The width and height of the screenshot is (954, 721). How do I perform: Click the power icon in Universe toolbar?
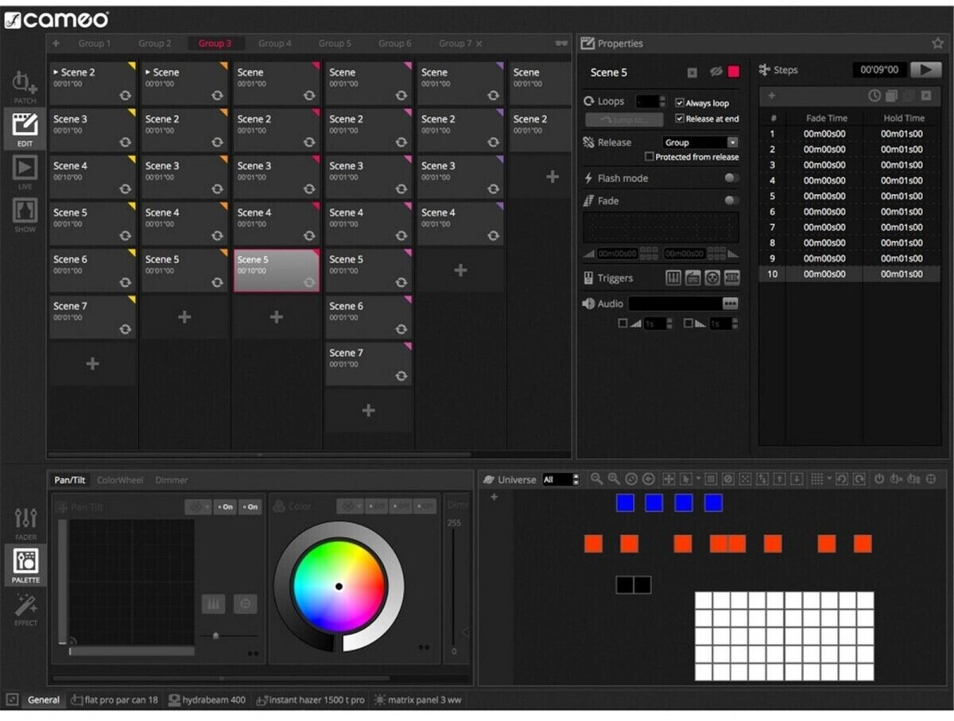click(x=879, y=479)
